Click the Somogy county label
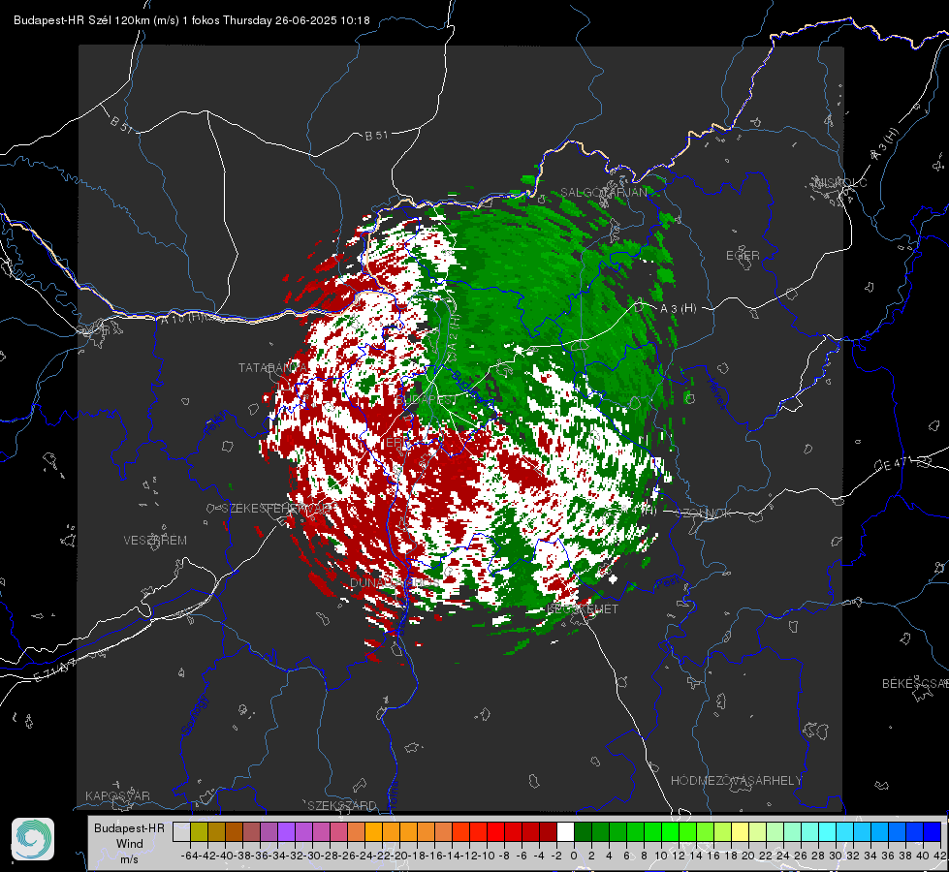Screen dimensions: 949x872 [x=195, y=716]
